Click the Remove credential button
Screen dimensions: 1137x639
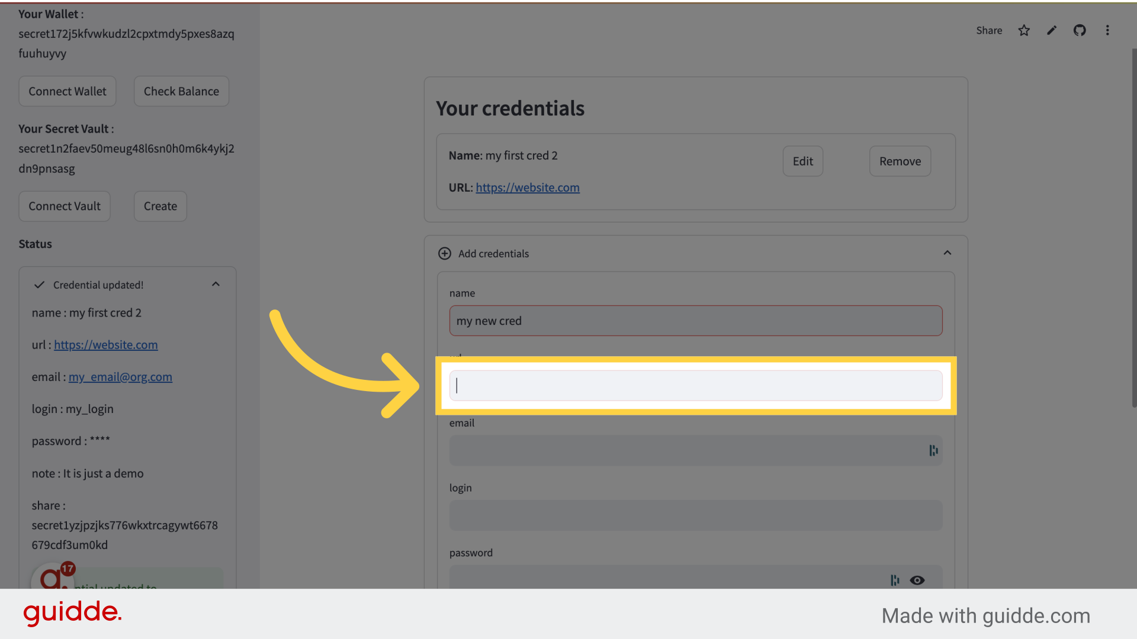coord(900,161)
